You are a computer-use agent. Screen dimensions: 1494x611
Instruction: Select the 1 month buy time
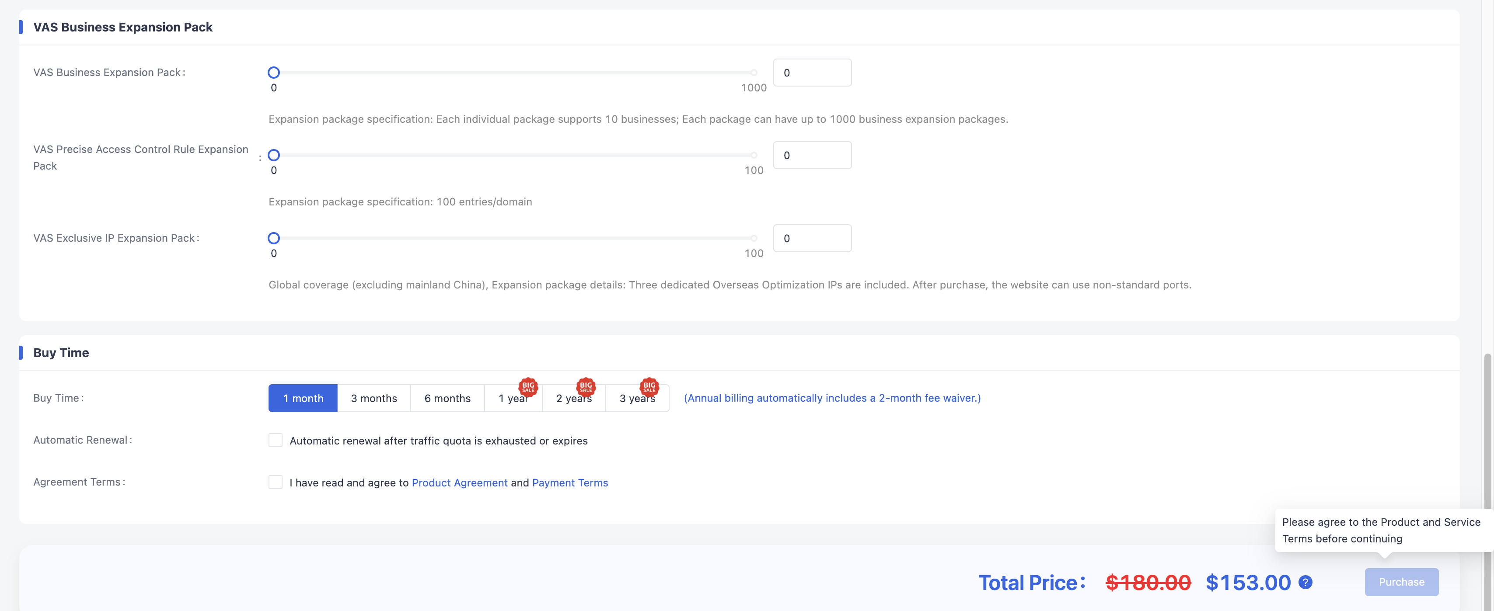303,398
